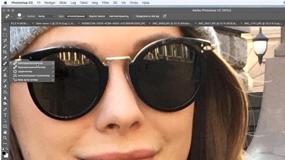
Task: Select the Zoom magnifier tool
Action: coord(5,138)
